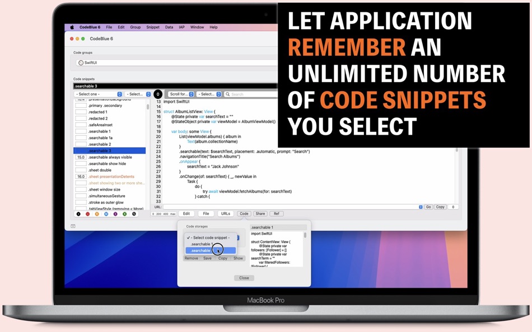Click the orange round filter icon
The image size is (532, 332).
pyautogui.click(x=97, y=214)
